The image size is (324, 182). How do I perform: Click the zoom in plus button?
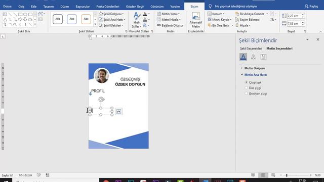coord(310,175)
